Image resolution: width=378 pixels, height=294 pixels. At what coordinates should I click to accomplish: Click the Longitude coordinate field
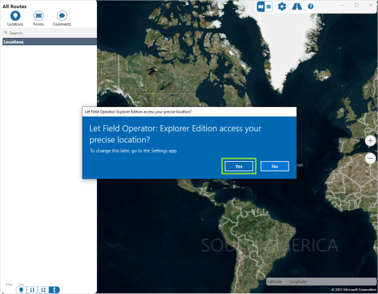(x=299, y=281)
